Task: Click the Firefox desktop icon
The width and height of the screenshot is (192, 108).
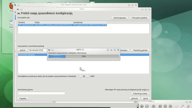Action: click(x=11, y=6)
